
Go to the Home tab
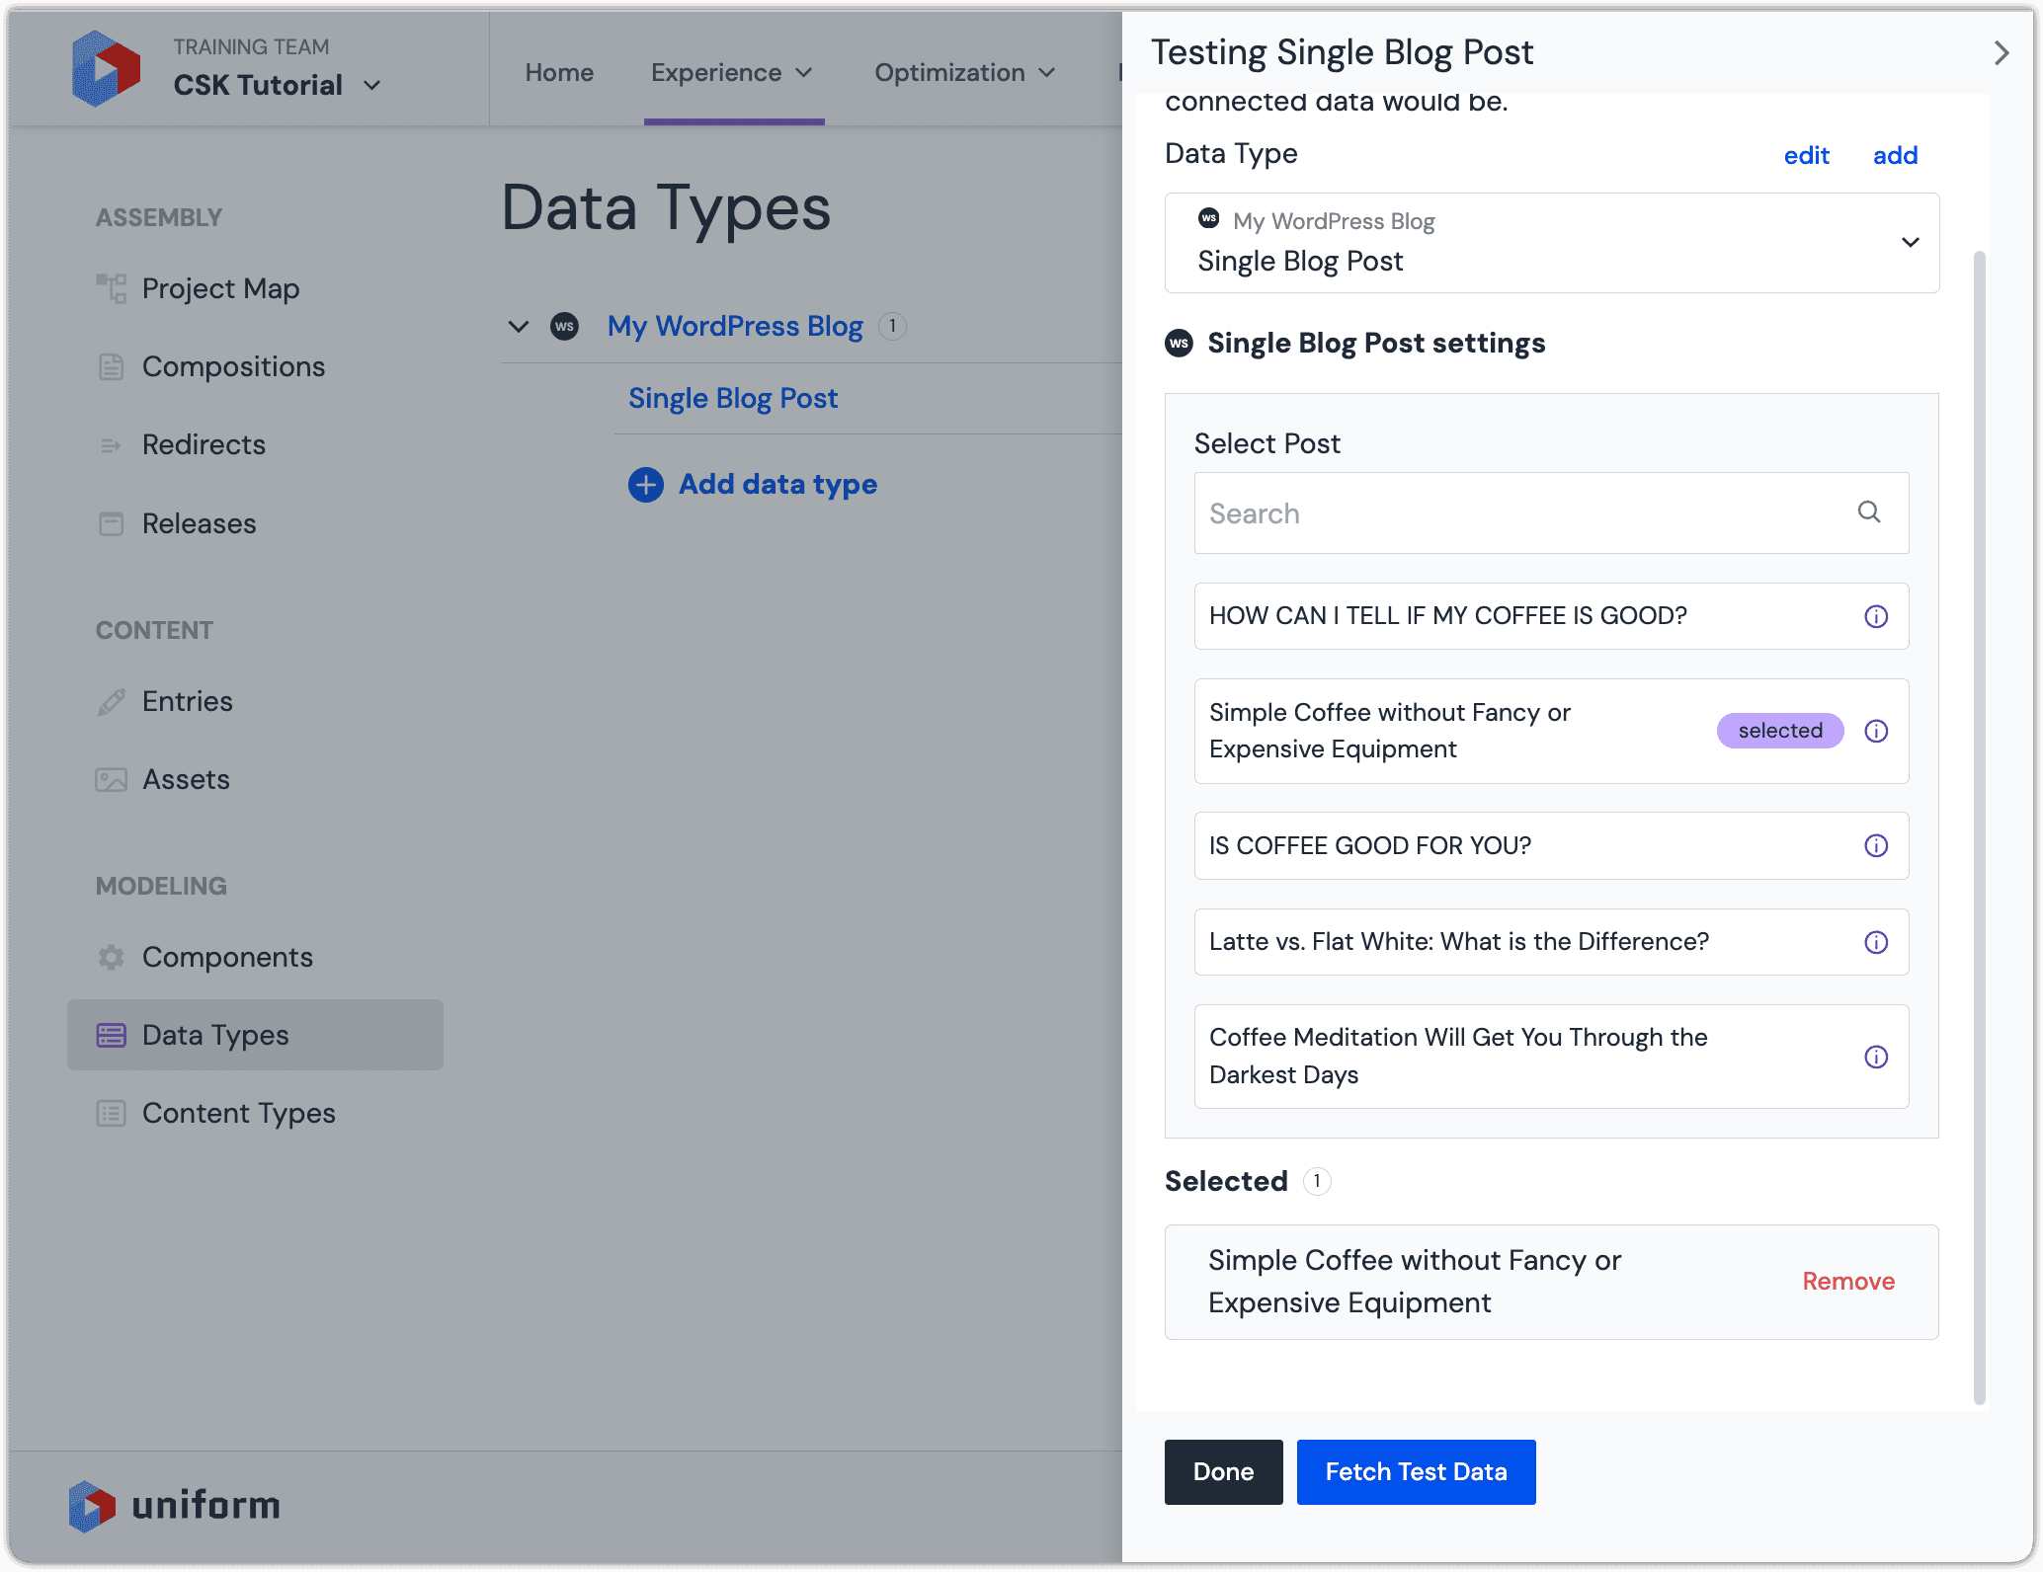pos(559,72)
